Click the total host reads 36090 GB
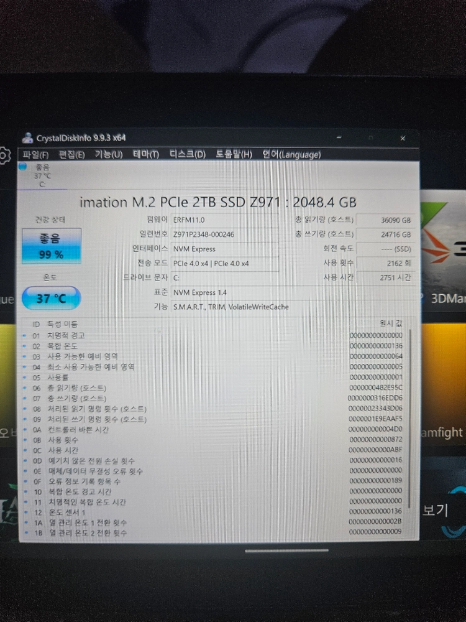 385,220
